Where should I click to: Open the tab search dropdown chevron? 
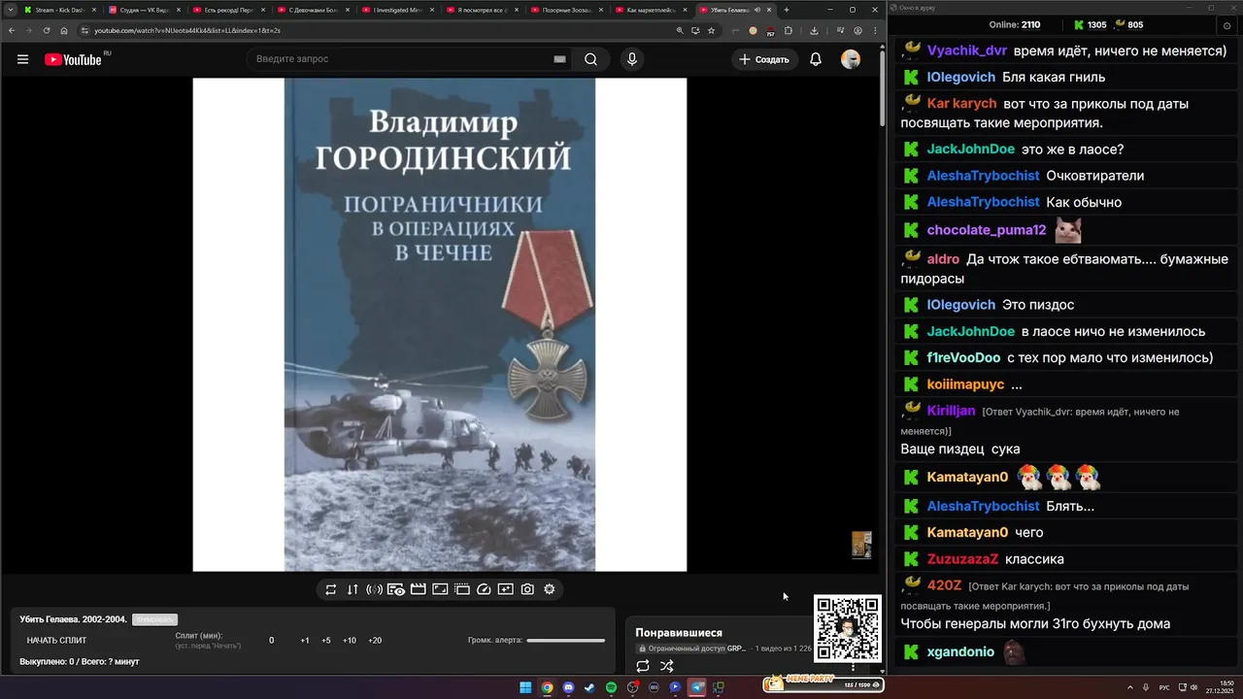coord(9,10)
